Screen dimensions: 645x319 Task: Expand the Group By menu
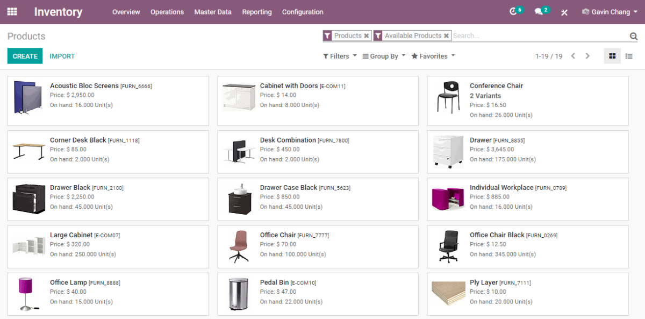(x=383, y=55)
